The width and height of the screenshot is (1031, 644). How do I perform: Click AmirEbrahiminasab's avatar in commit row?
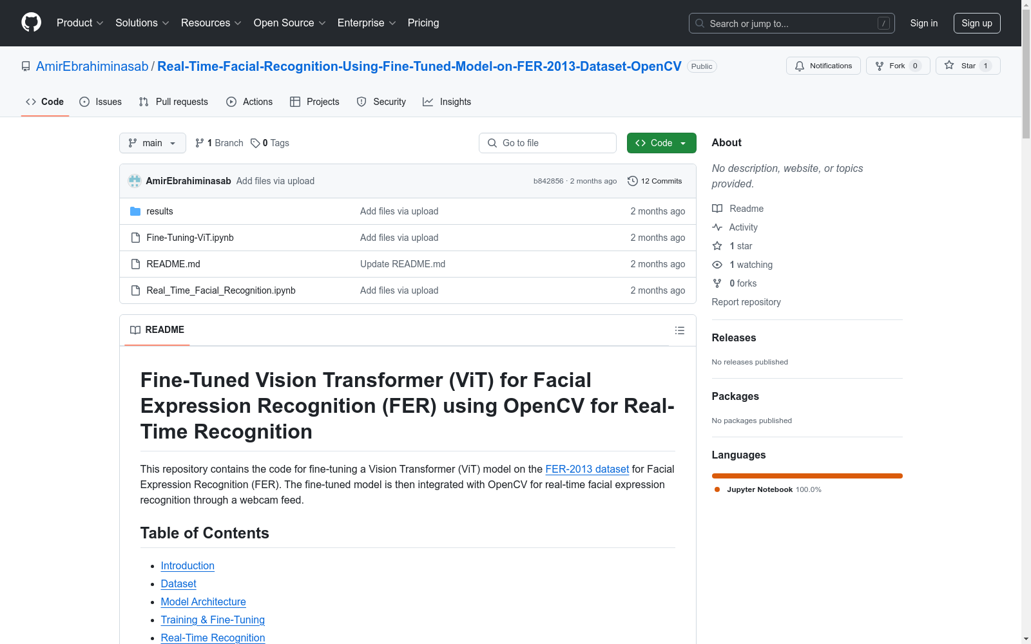[135, 181]
